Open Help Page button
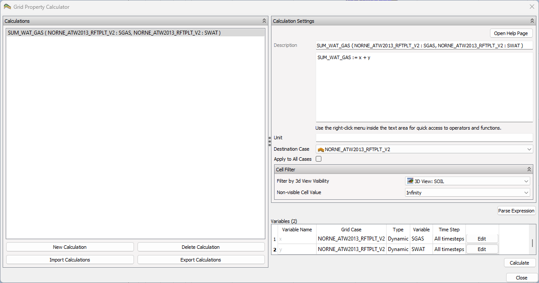 pos(511,33)
